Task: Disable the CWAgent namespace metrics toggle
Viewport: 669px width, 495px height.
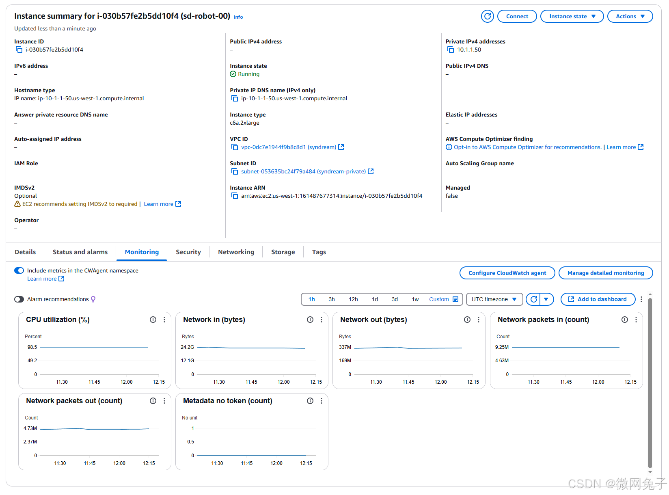Action: pos(19,270)
